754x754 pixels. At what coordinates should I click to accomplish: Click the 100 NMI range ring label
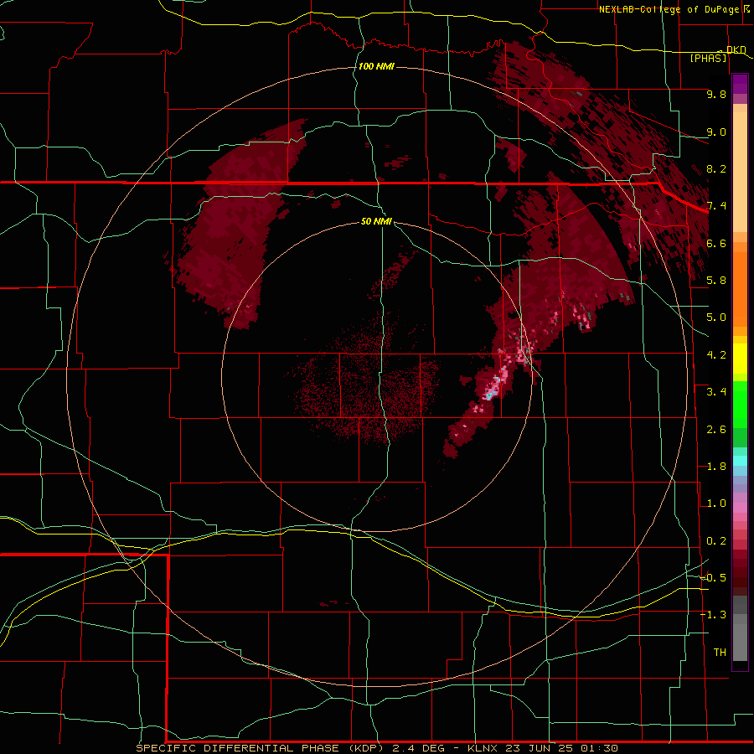376,66
